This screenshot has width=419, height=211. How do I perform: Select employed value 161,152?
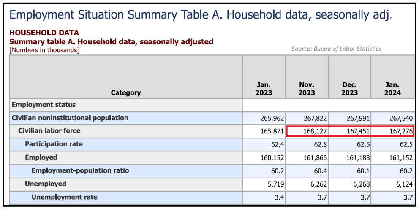(x=401, y=158)
